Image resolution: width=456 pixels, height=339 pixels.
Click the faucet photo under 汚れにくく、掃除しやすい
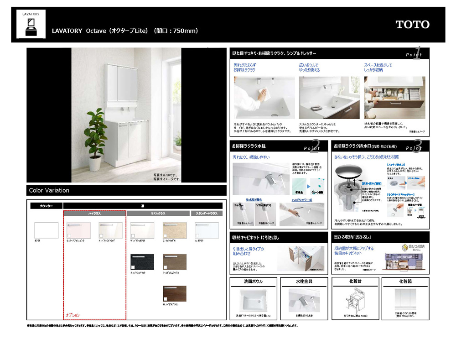pyautogui.click(x=261, y=179)
